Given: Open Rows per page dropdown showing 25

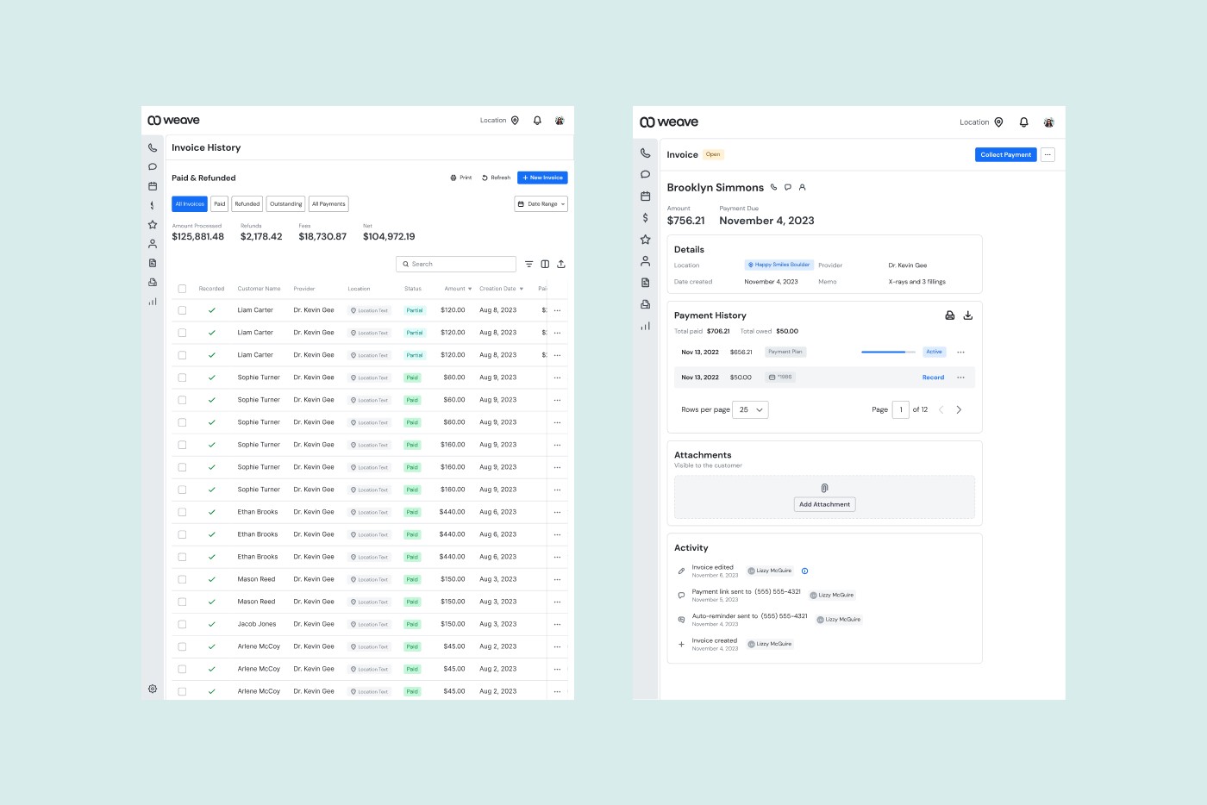Looking at the screenshot, I should (x=750, y=409).
